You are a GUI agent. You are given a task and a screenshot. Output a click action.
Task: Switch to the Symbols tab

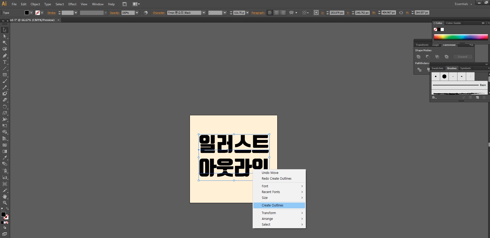[x=465, y=68]
